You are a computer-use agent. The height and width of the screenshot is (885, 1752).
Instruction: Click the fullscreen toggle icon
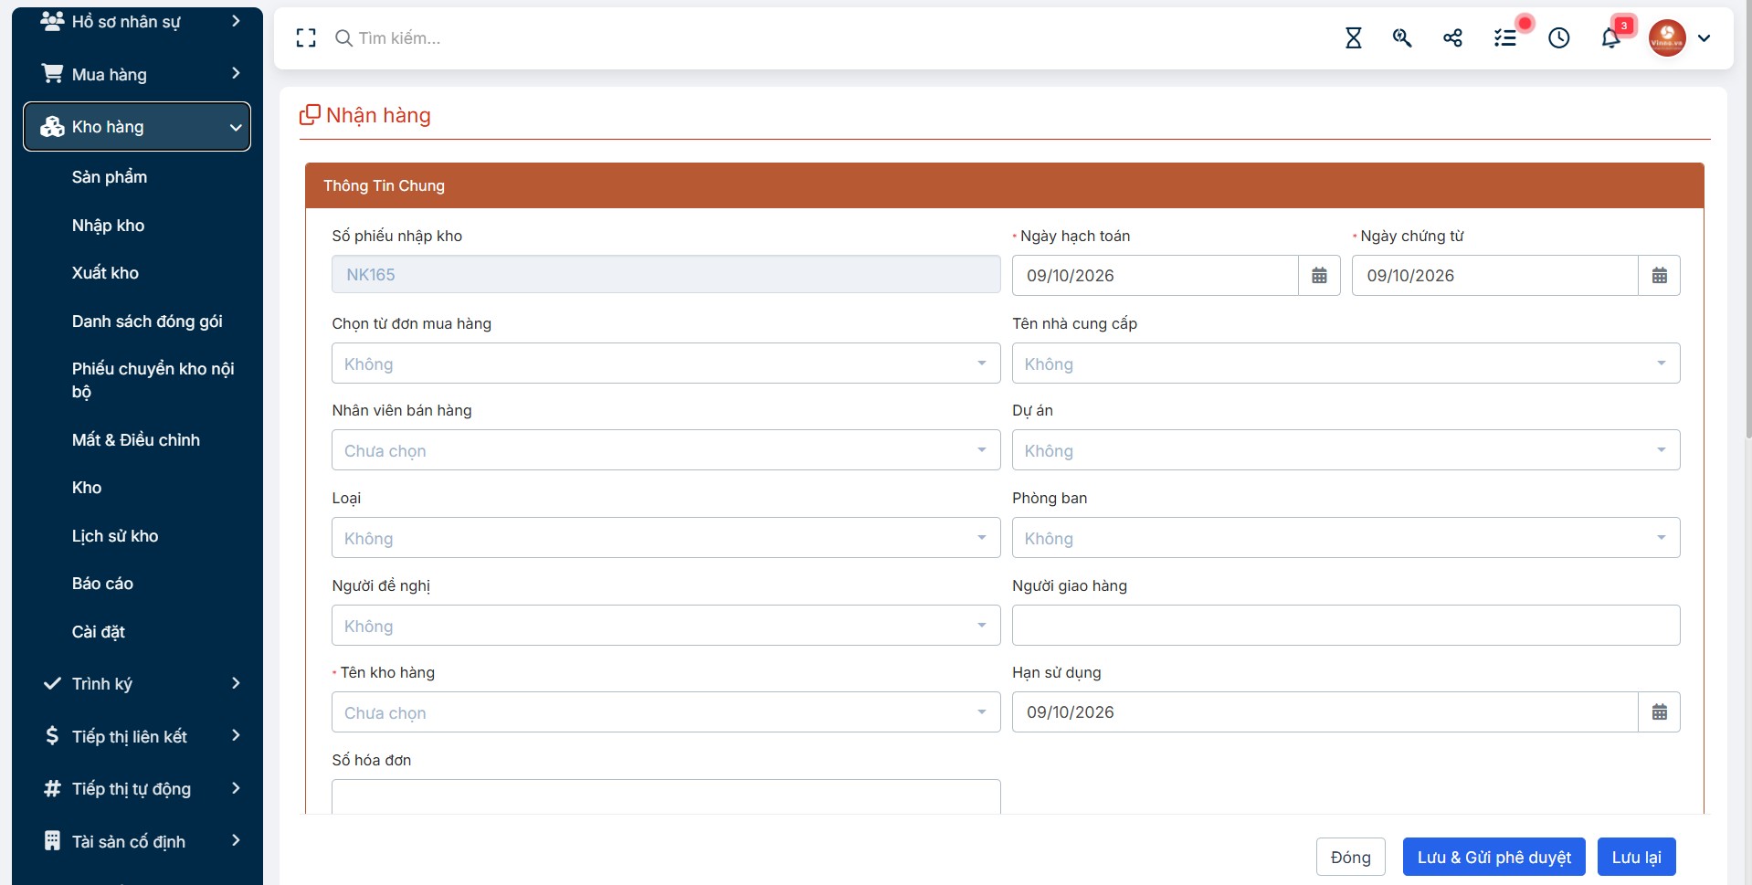306,37
